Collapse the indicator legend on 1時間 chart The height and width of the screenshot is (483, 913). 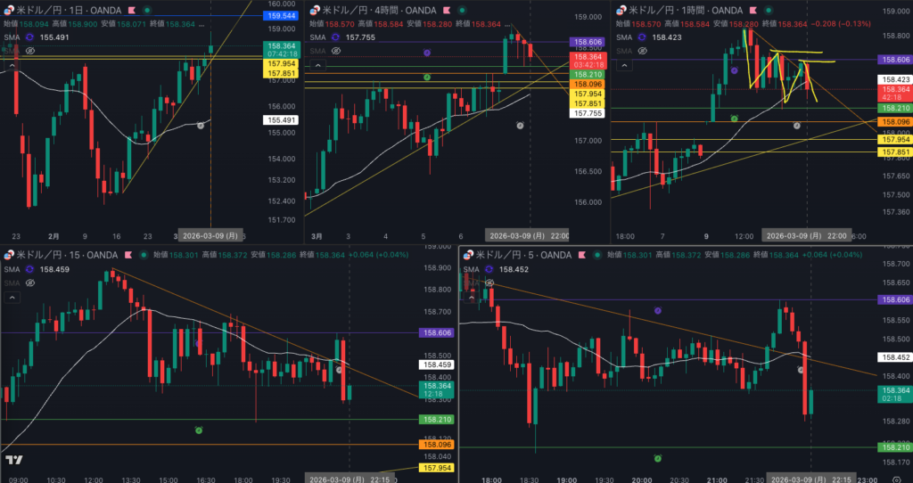point(624,65)
